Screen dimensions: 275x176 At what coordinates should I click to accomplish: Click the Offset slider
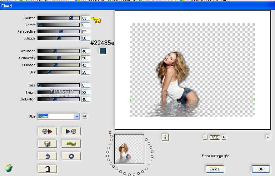[x=58, y=25]
